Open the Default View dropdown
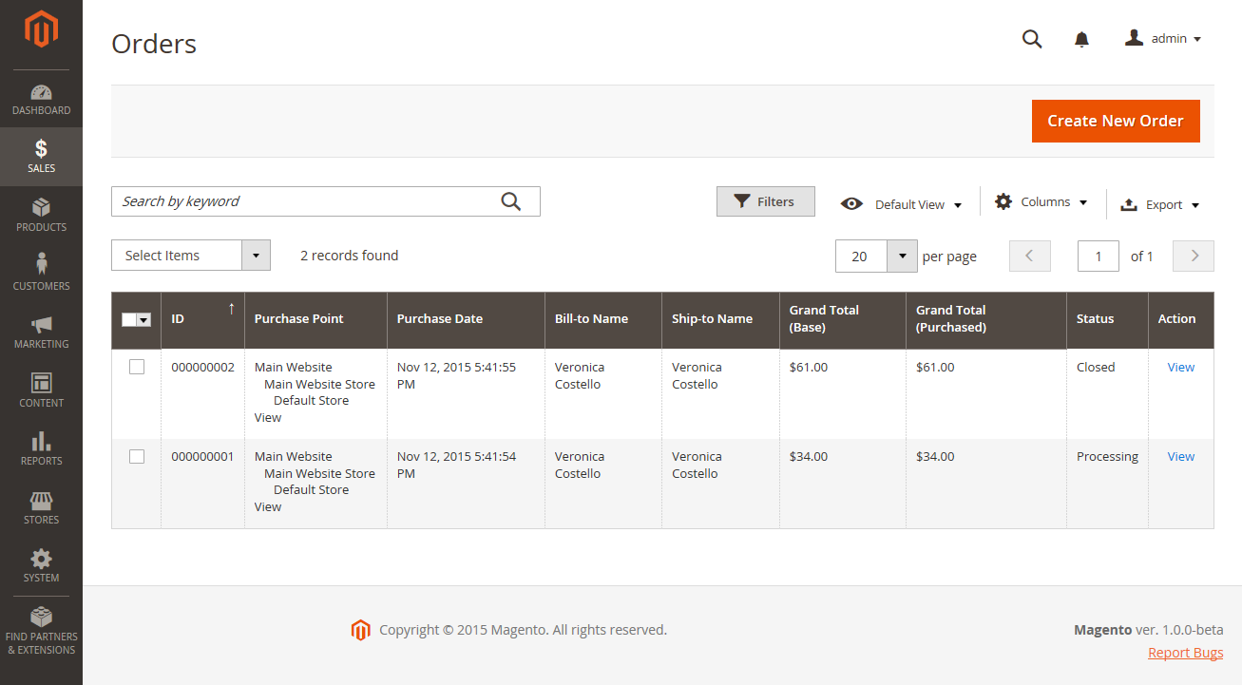This screenshot has width=1242, height=685. (x=901, y=204)
